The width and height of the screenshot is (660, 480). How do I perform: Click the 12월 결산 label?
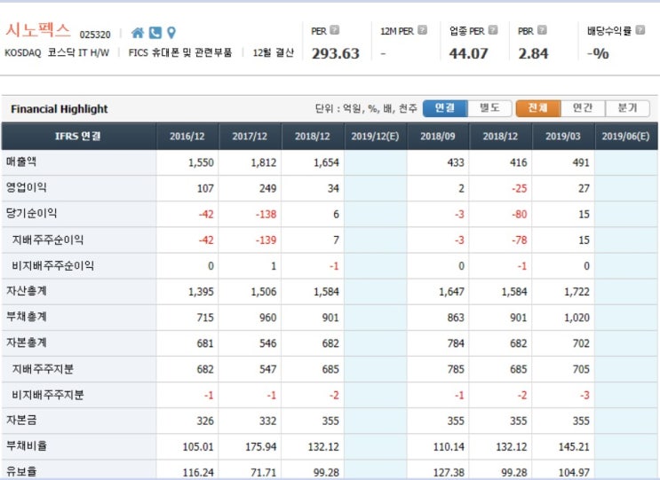point(273,52)
